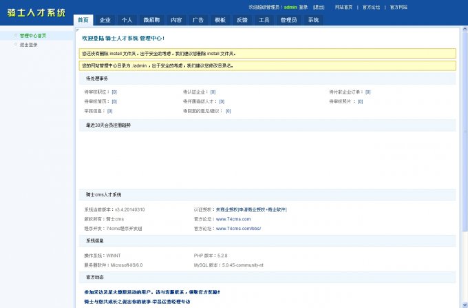Open the www.74cms.com link
The image size is (468, 308).
233,219
